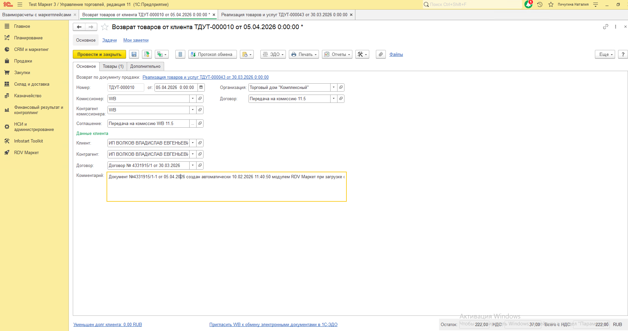Open Клиент ИП ВОЛКОВ record card
The width and height of the screenshot is (628, 331).
tap(200, 143)
